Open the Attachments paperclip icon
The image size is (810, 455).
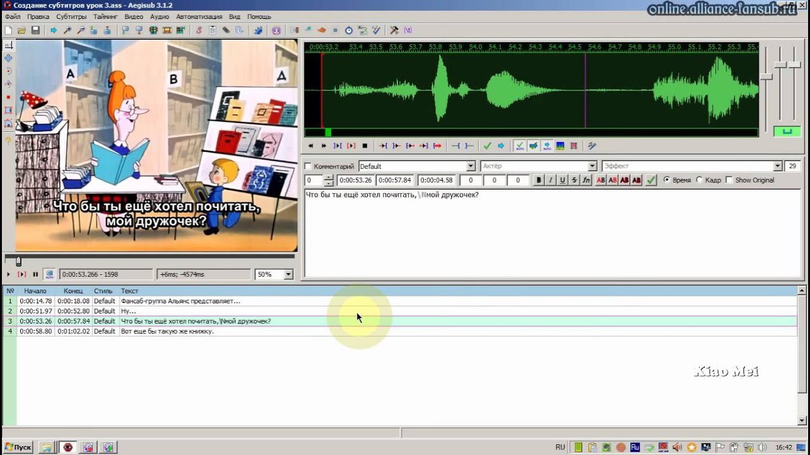(x=225, y=30)
